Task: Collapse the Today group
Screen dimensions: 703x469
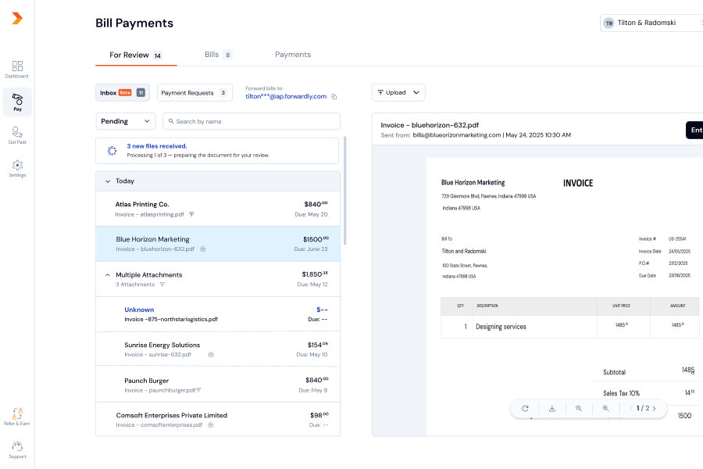Action: [108, 181]
